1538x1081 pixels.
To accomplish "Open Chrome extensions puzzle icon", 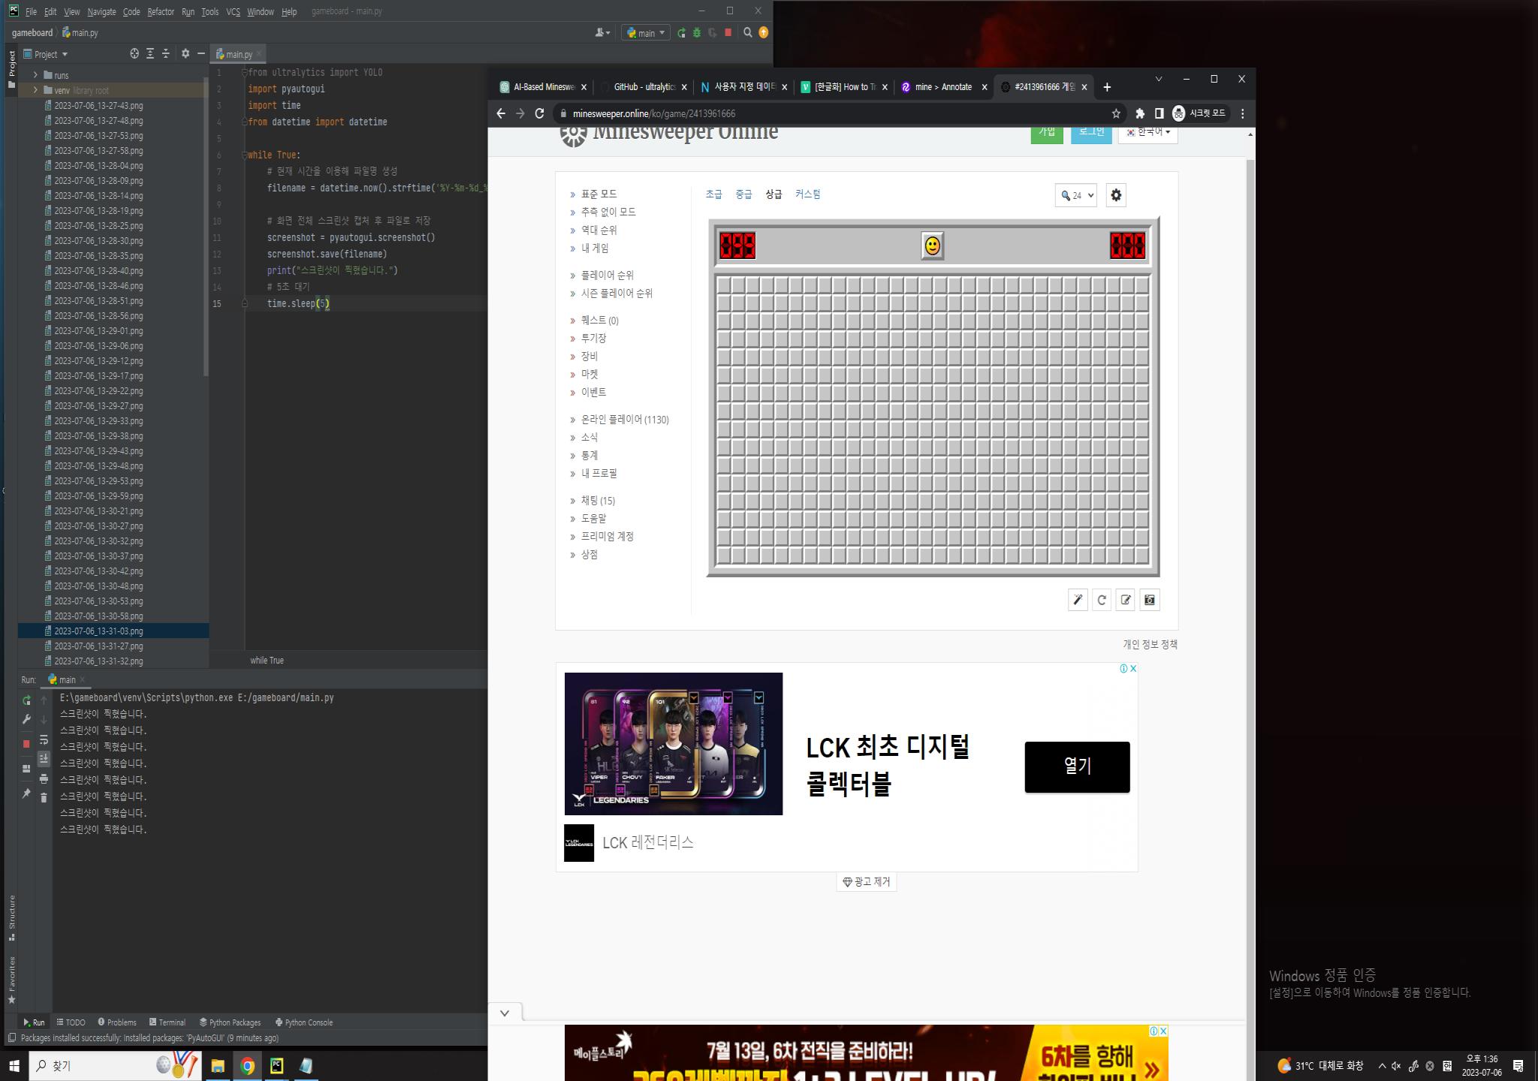I will tap(1140, 113).
